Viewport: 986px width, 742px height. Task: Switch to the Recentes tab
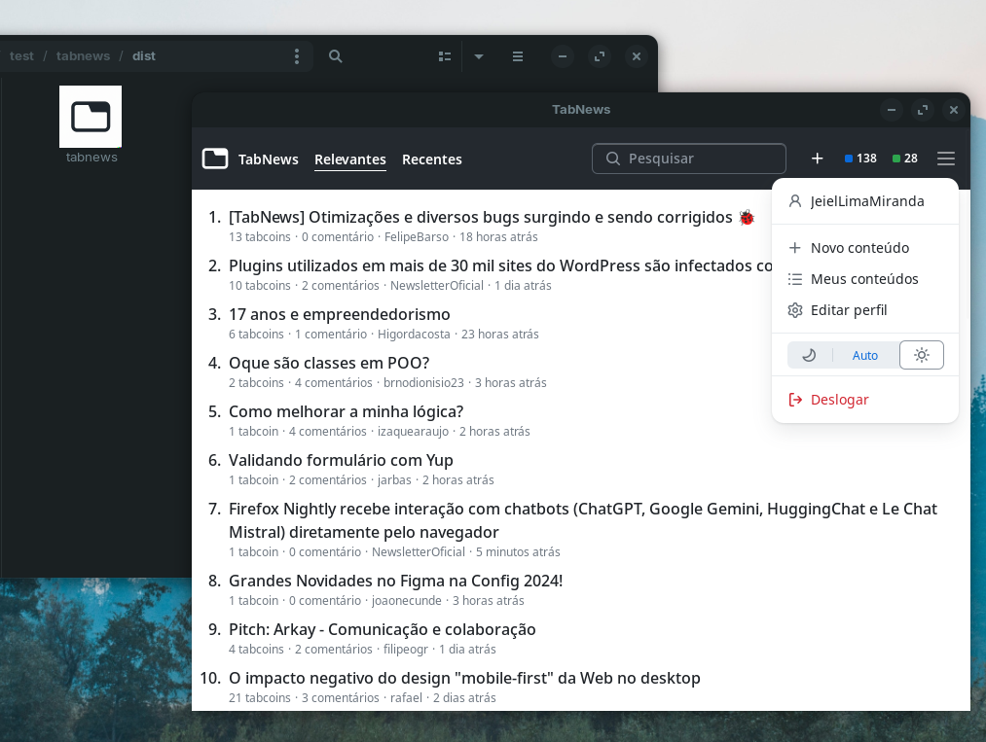click(432, 159)
